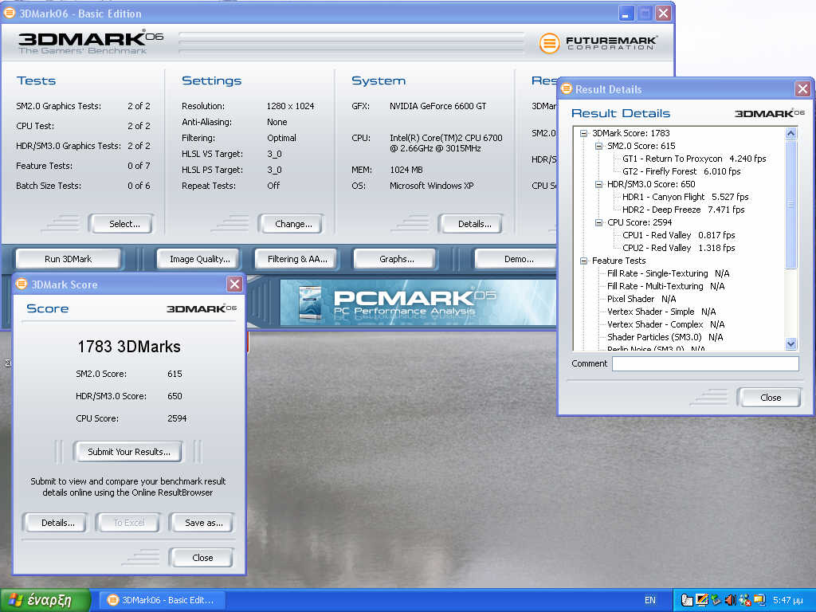Viewport: 816px width, 612px height.
Task: Click the 3DMark Score dialog title icon
Action: pos(22,284)
